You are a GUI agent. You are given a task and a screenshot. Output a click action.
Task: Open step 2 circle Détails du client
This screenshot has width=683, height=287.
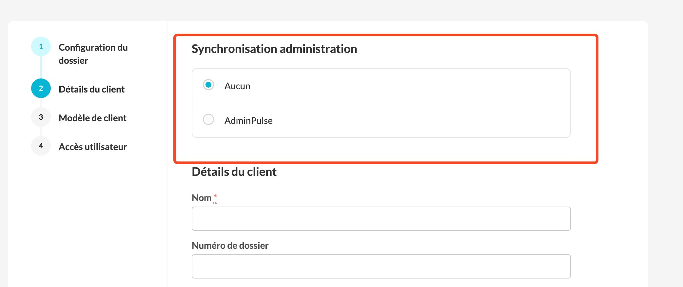tap(41, 88)
